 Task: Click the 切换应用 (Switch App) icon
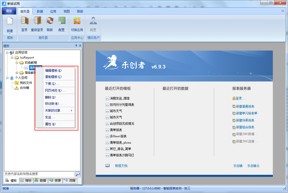coord(77,21)
